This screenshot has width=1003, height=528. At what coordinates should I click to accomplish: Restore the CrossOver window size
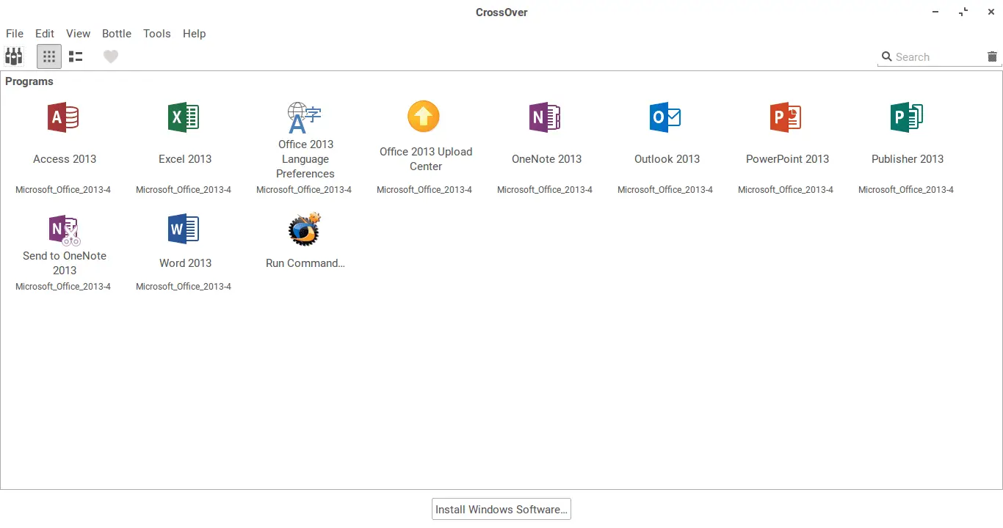click(x=963, y=12)
